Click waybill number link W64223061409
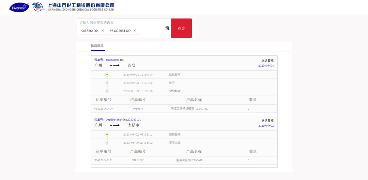The height and width of the screenshot is (180, 368). tap(115, 60)
